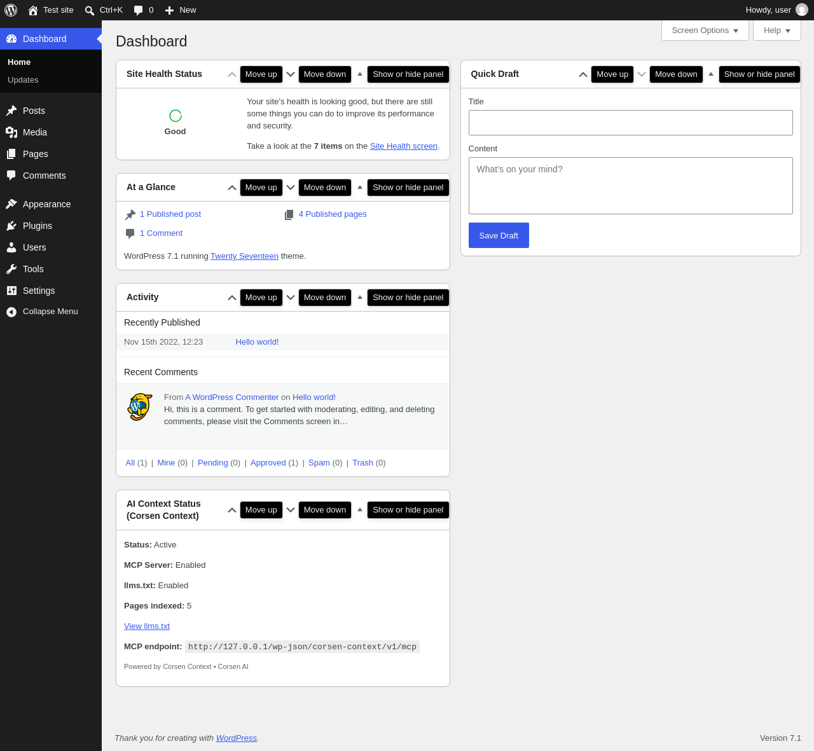The width and height of the screenshot is (814, 751).
Task: Click the commenter avatar in Recent Comments
Action: pos(140,407)
